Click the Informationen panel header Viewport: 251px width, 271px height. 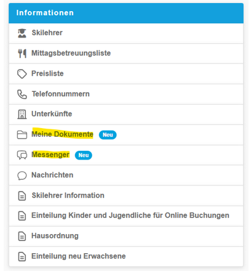pos(126,13)
